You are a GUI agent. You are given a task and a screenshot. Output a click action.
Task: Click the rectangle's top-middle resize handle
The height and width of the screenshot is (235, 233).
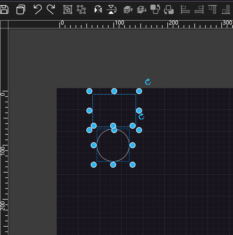click(x=114, y=91)
